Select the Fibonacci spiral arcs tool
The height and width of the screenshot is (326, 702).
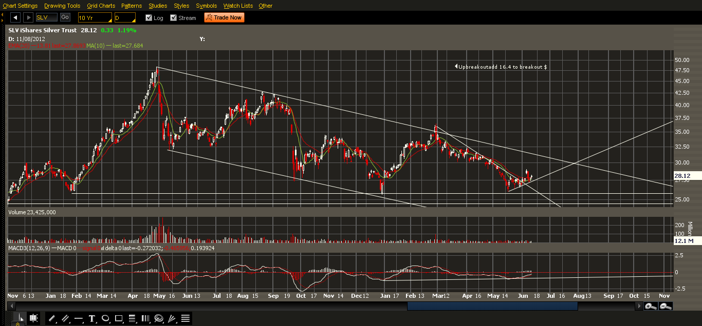tap(159, 318)
